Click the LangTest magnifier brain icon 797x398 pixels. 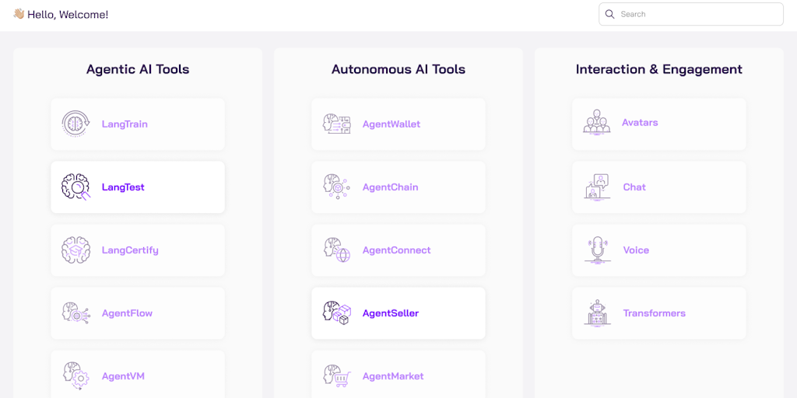click(x=76, y=187)
